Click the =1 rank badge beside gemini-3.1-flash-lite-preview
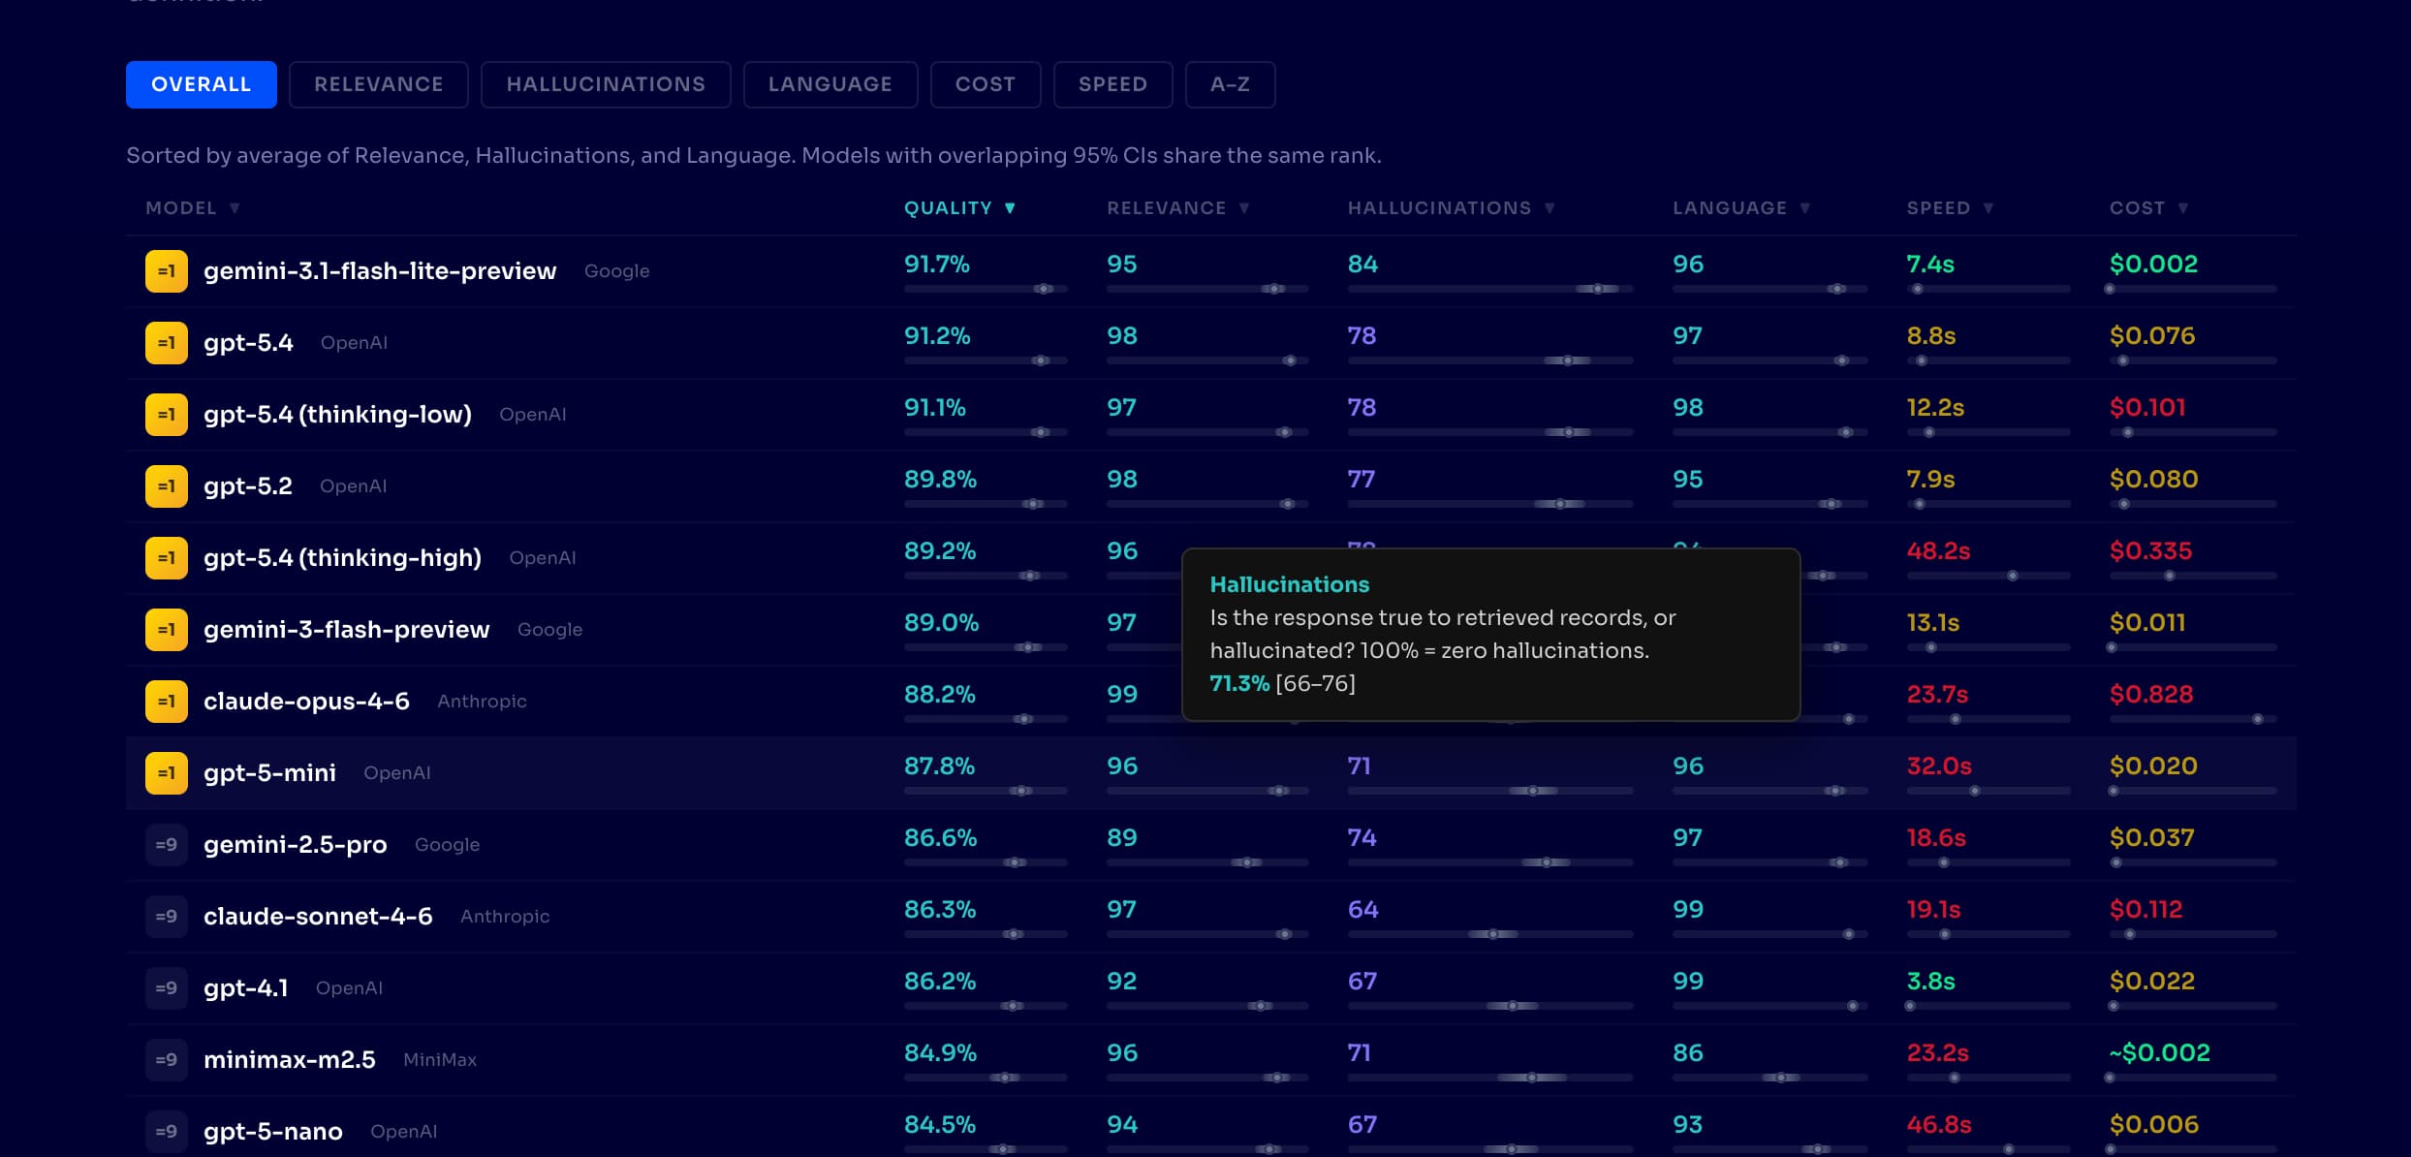Screen dimensions: 2411x1157 coord(166,271)
